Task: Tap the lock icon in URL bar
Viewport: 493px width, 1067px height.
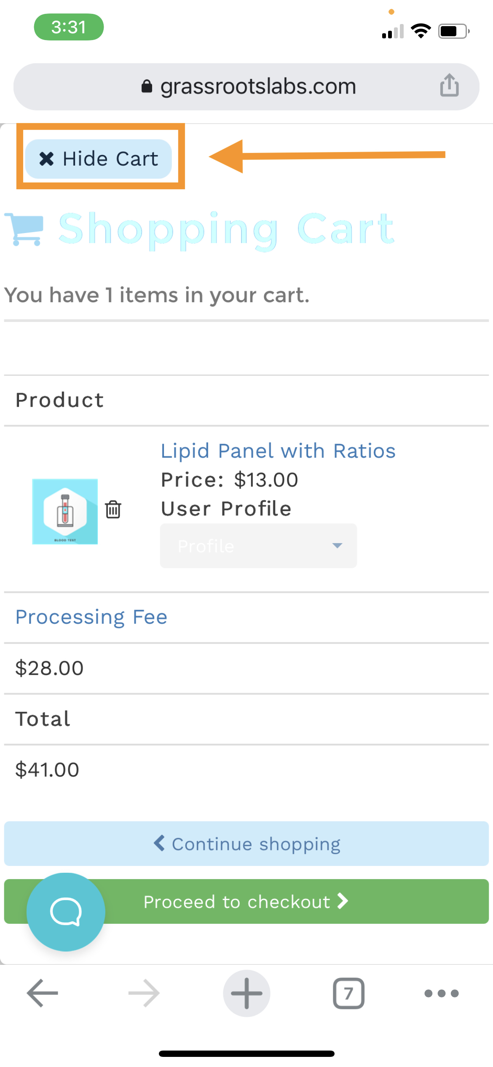Action: (x=146, y=86)
